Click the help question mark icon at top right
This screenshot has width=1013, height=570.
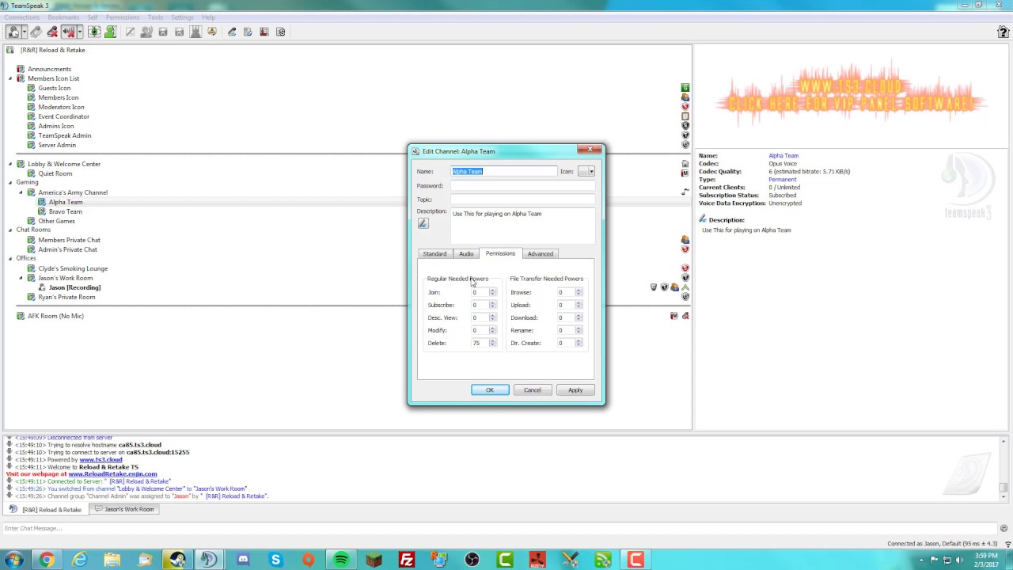click(1003, 32)
